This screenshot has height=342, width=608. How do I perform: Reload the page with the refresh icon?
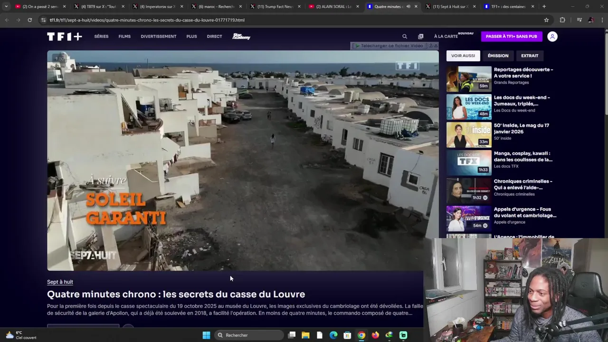pos(29,20)
